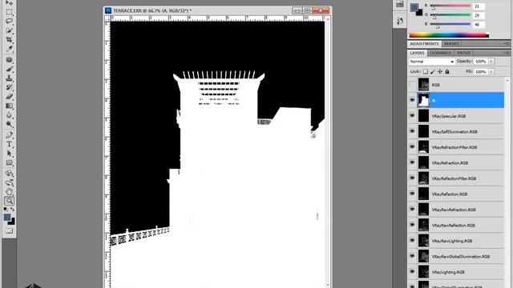Click the R value input field
This screenshot has width=513, height=288.
click(479, 6)
